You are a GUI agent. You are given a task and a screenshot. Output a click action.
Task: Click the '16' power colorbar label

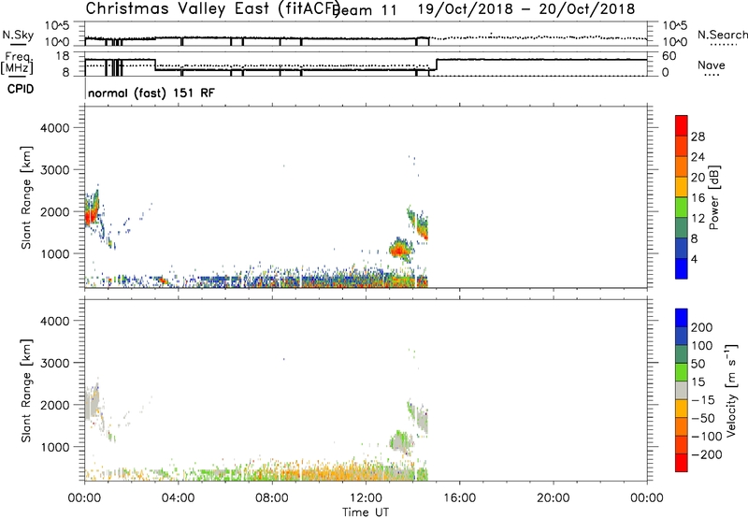coord(698,198)
